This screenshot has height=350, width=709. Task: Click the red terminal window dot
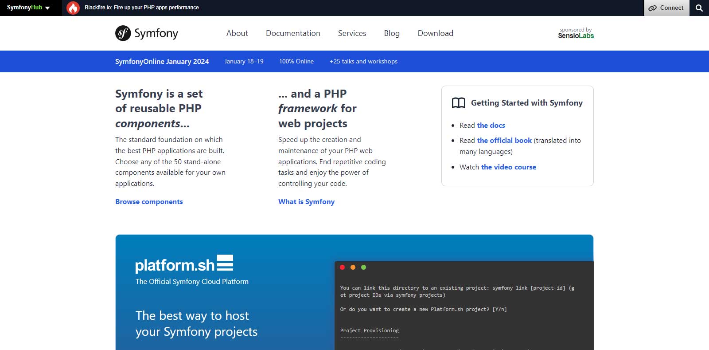pyautogui.click(x=342, y=267)
